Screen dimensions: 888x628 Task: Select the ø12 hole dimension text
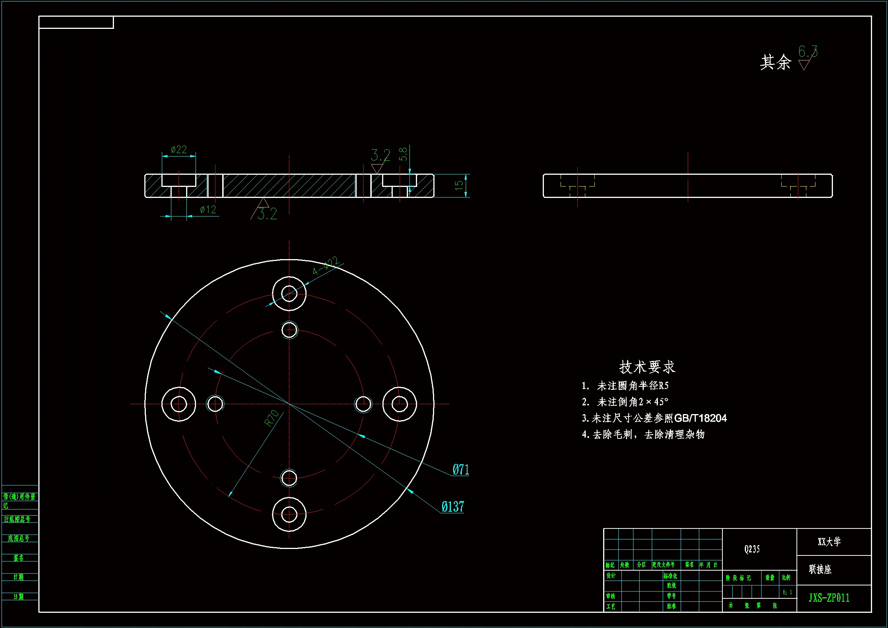click(208, 209)
